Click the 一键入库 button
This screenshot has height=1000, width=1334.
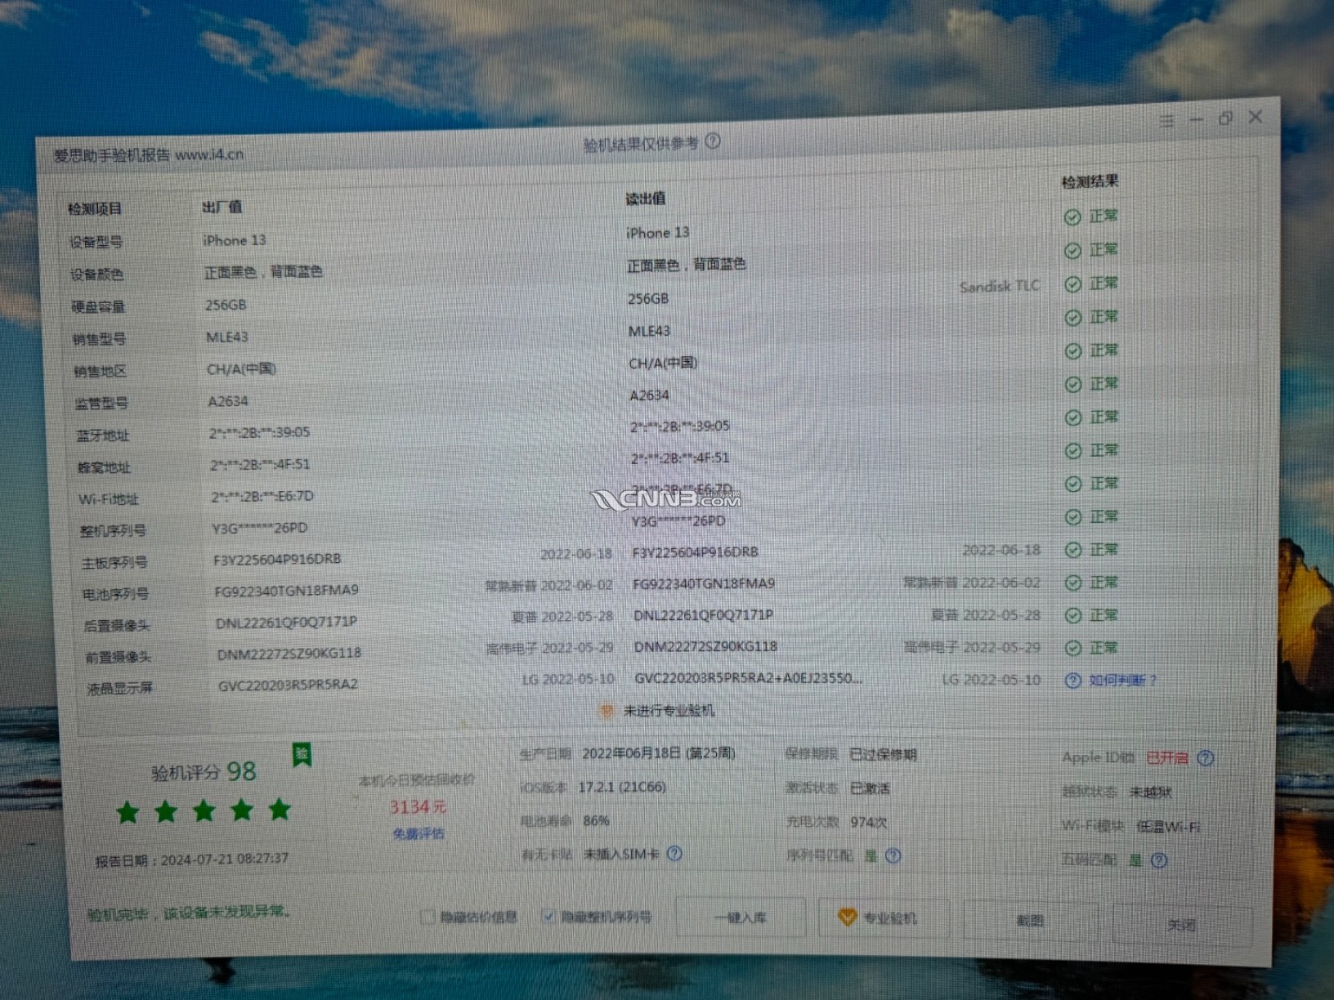pyautogui.click(x=741, y=917)
